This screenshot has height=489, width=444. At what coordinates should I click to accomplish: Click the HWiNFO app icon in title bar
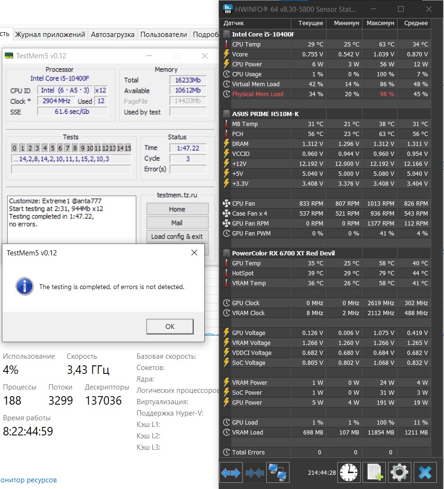coord(228,9)
